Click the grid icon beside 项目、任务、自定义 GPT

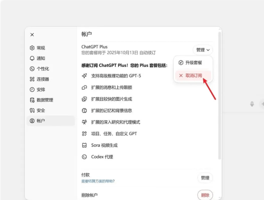click(x=84, y=134)
